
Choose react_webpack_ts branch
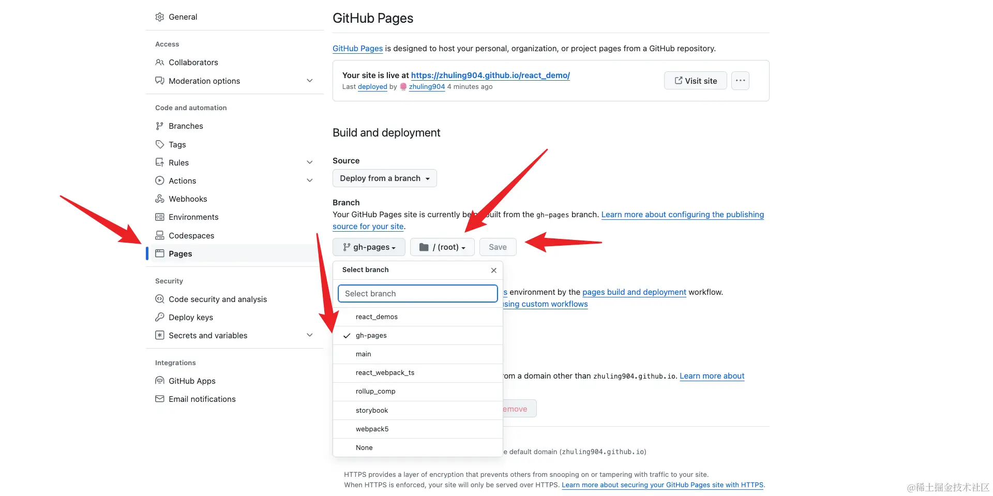click(x=418, y=373)
